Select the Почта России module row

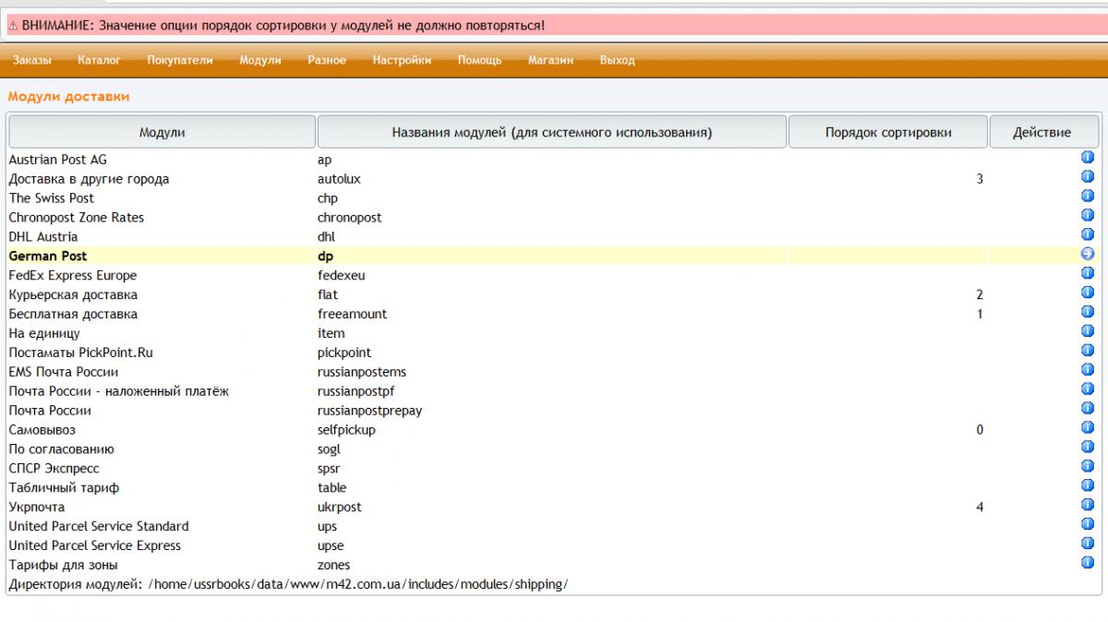[x=50, y=411]
